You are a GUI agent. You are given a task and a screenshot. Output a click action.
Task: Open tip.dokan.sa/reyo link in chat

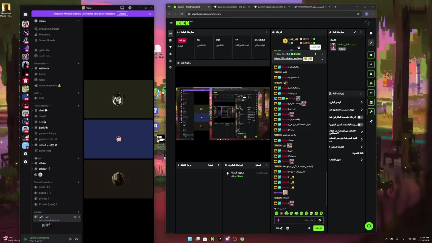point(288,58)
